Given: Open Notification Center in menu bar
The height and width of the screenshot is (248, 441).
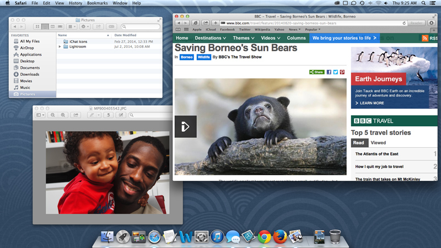Looking at the screenshot, I should [x=433, y=3].
